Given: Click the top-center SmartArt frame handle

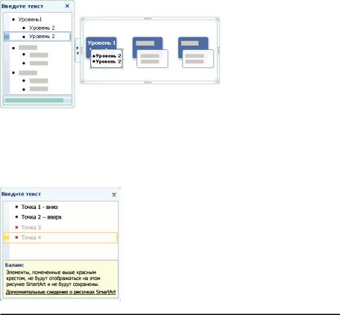Looking at the screenshot, I should [x=148, y=19].
